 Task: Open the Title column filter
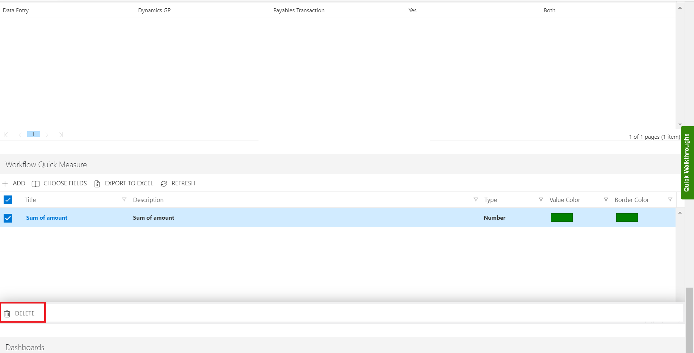point(124,200)
